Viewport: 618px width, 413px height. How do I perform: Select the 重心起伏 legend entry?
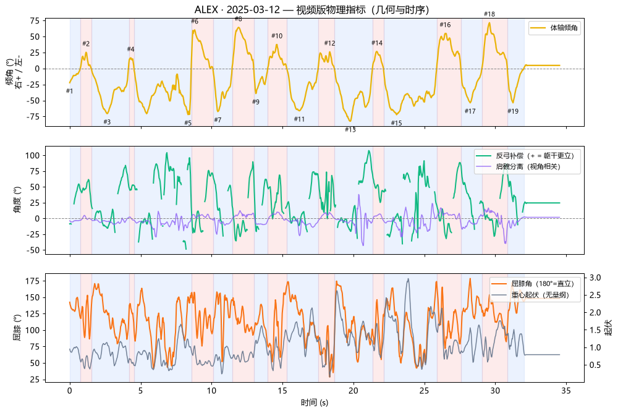tap(530, 295)
